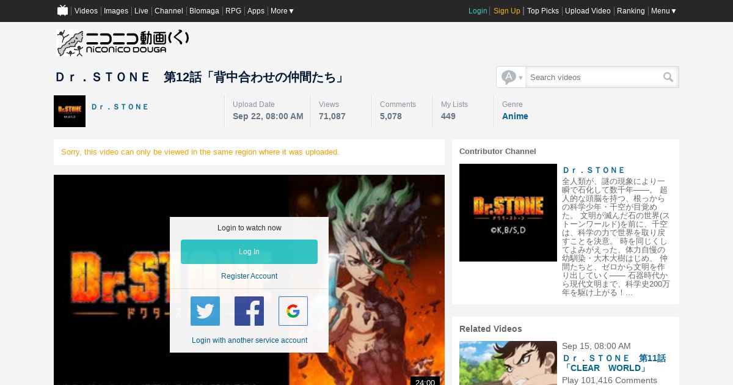The width and height of the screenshot is (733, 385).
Task: Expand the top-right Menu dropdown
Action: point(663,11)
